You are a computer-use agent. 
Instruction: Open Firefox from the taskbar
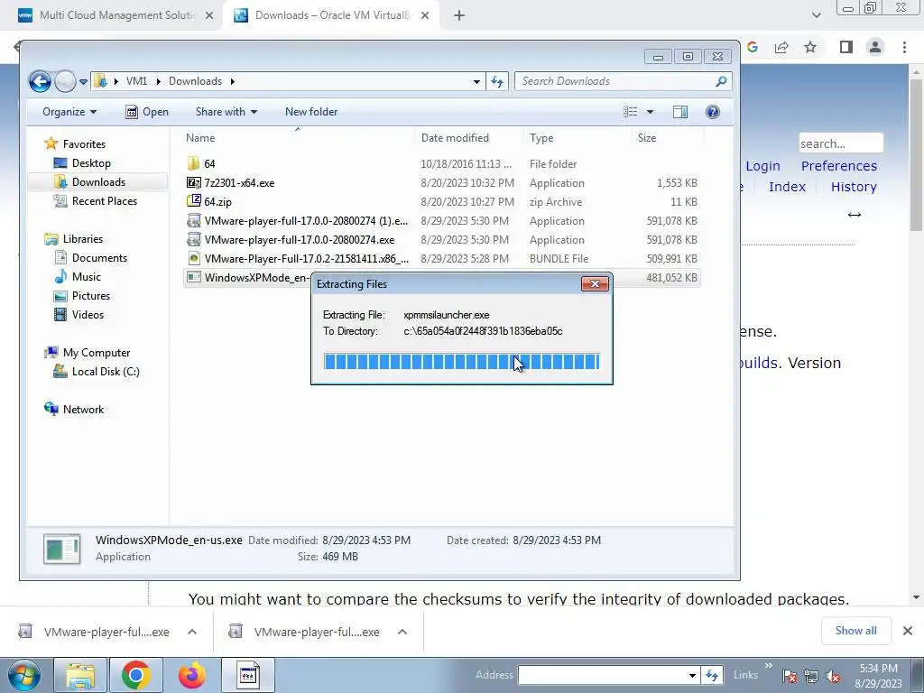tap(192, 675)
